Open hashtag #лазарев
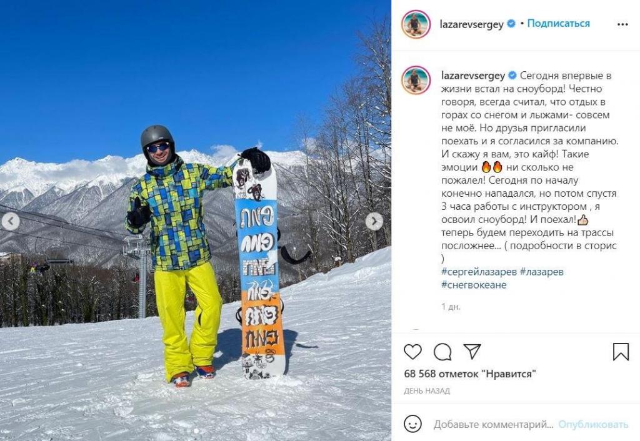 pyautogui.click(x=542, y=272)
